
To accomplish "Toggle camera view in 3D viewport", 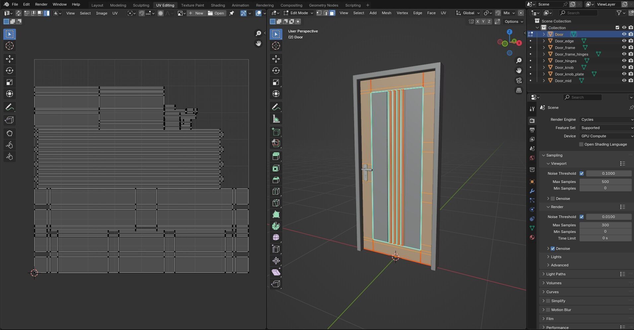I will [x=519, y=80].
